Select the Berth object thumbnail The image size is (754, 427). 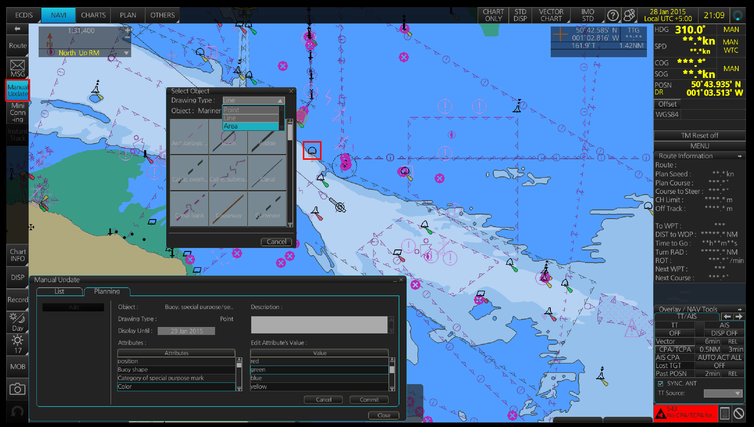tap(228, 137)
